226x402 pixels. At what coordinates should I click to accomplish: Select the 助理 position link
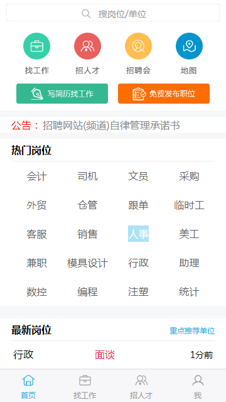[x=189, y=263]
